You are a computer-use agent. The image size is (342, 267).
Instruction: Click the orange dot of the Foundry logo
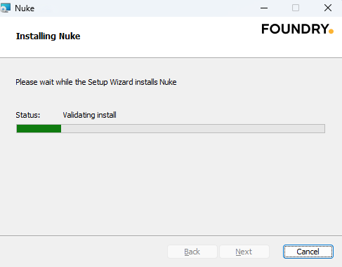[331, 32]
